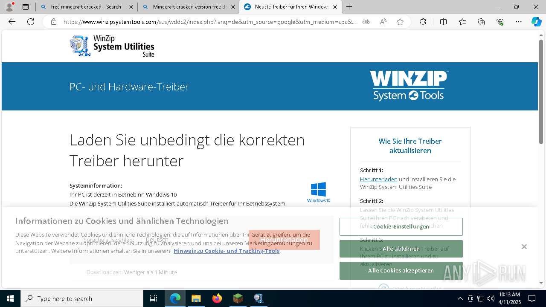Click the 'Type here to search' box
Screen dimensions: 546x307
coord(82,298)
